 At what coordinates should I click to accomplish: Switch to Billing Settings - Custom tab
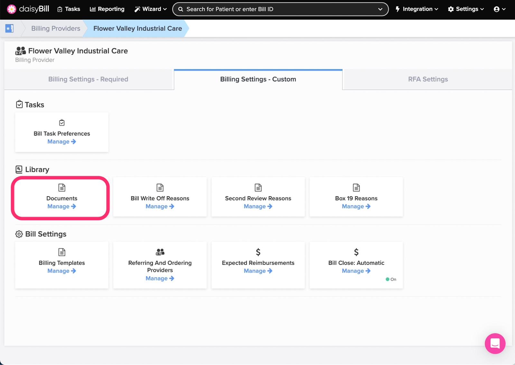(258, 79)
